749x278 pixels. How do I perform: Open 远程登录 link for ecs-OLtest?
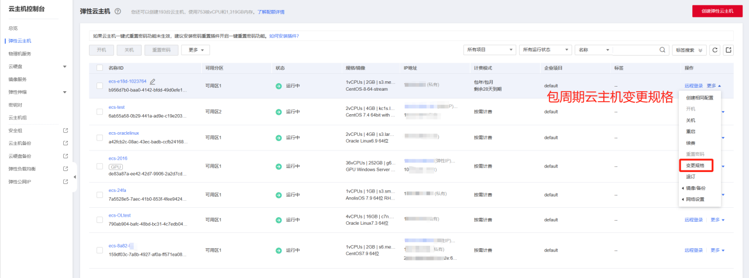(x=693, y=219)
